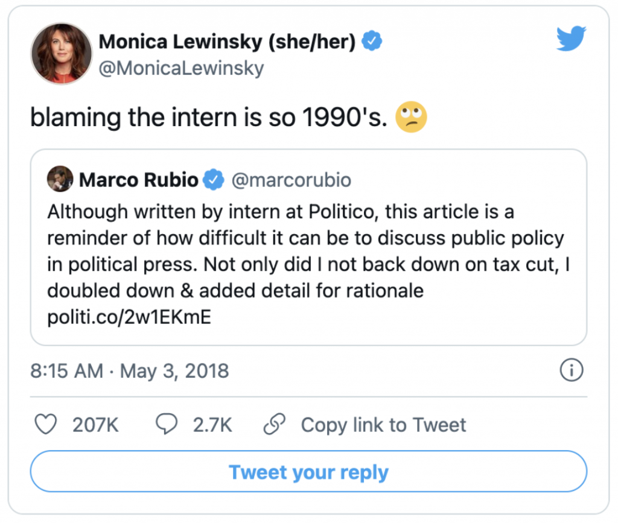Open the politi.co/2w1EKmE link
The image size is (618, 523).
click(129, 317)
